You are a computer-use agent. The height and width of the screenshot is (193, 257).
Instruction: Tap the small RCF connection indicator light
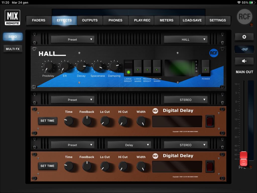point(251,25)
